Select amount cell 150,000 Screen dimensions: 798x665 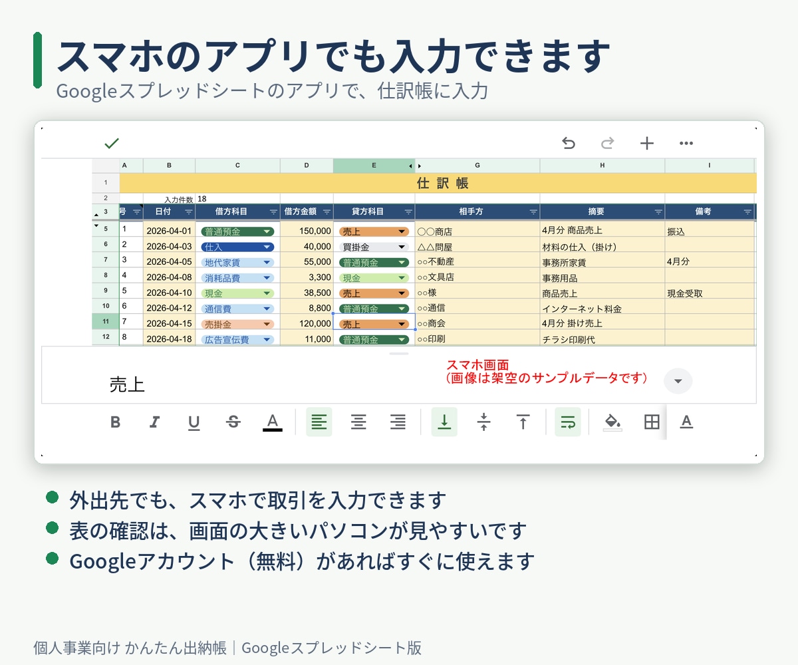click(x=307, y=231)
